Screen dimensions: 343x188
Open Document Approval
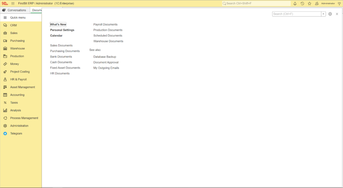coord(106,62)
